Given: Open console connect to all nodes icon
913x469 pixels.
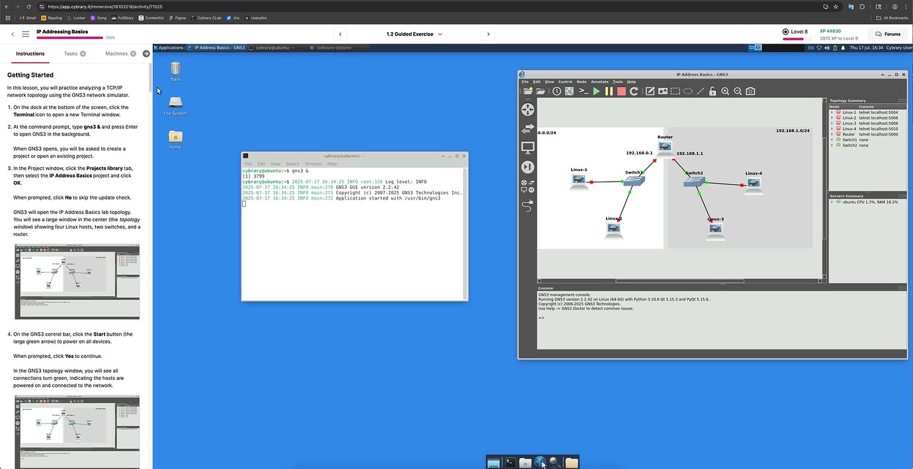Looking at the screenshot, I should tap(584, 91).
